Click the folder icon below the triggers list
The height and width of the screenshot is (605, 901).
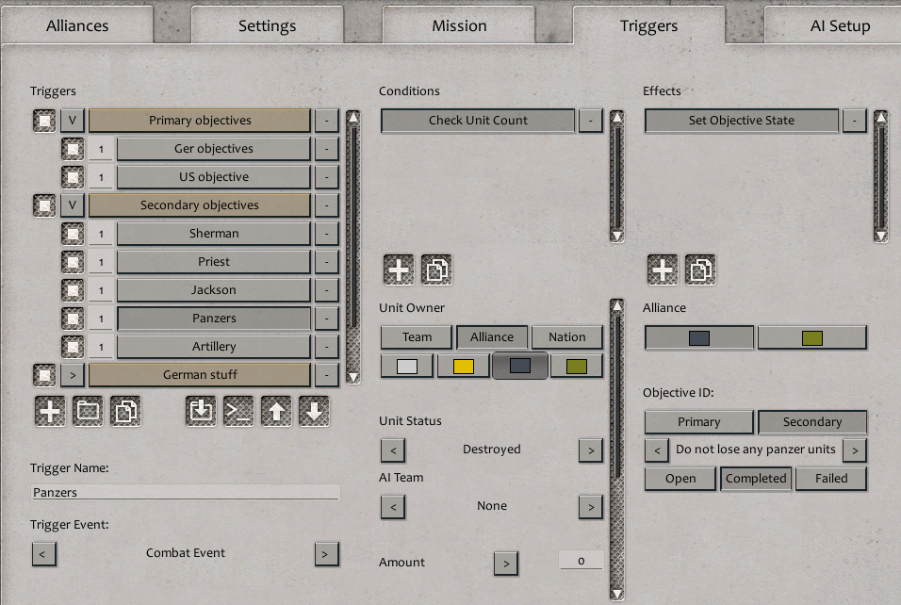pyautogui.click(x=88, y=412)
